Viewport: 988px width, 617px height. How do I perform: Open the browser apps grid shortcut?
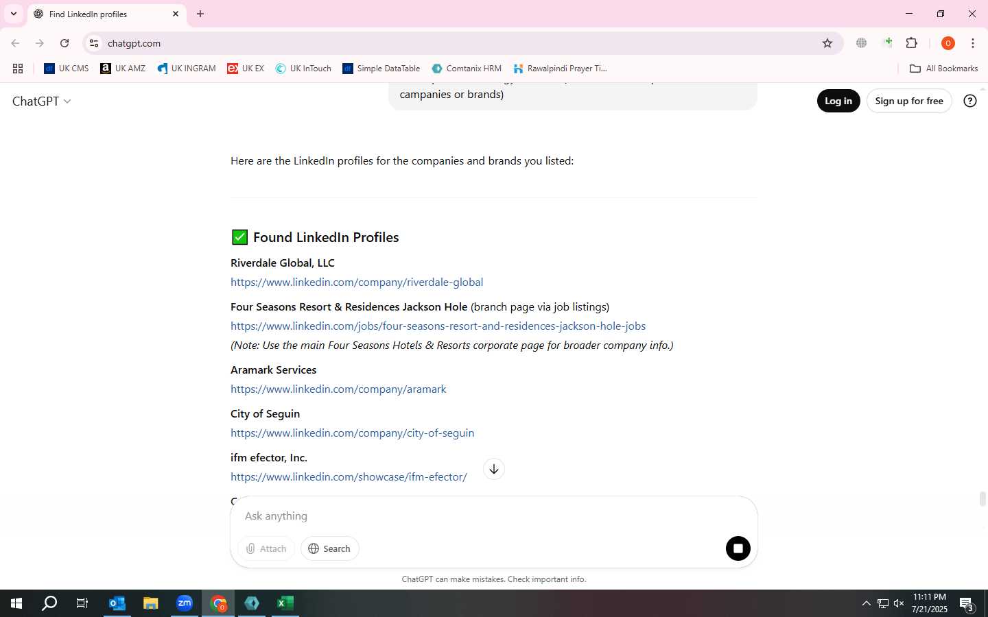(18, 69)
